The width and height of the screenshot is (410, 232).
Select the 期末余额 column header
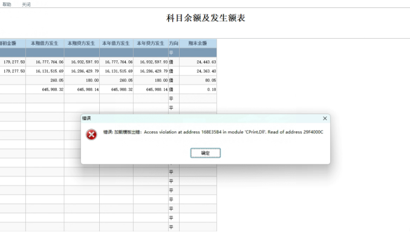[x=198, y=43]
